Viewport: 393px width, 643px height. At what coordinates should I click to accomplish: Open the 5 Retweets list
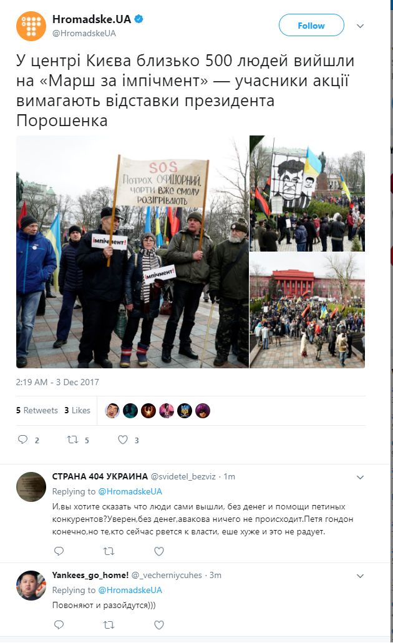(37, 410)
